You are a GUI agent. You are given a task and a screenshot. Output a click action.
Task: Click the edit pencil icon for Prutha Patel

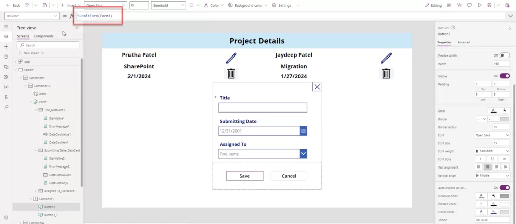click(231, 58)
